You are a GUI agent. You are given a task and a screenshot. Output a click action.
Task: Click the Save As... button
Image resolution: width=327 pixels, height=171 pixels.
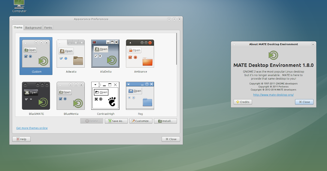pos(116,121)
